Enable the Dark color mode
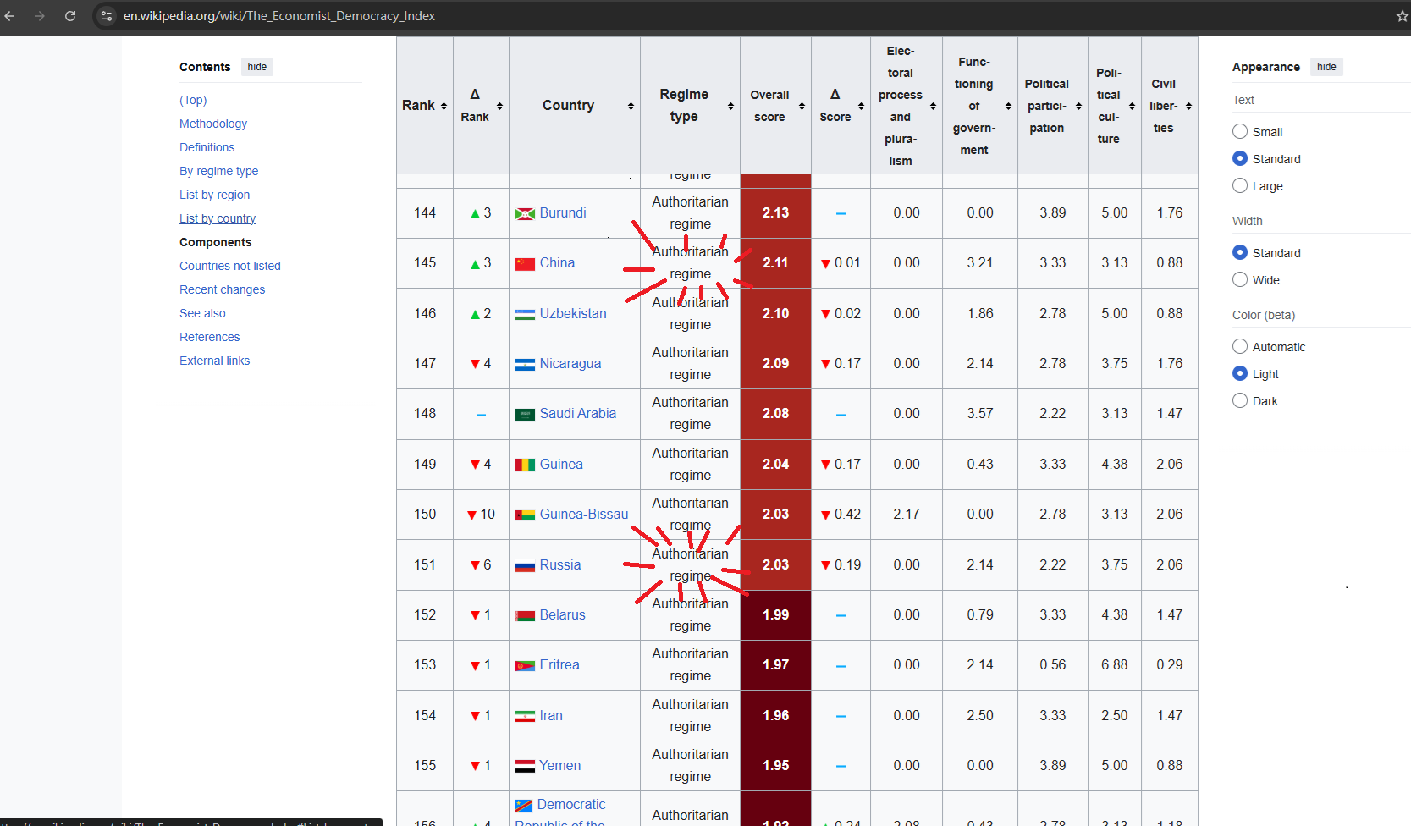 pyautogui.click(x=1240, y=401)
